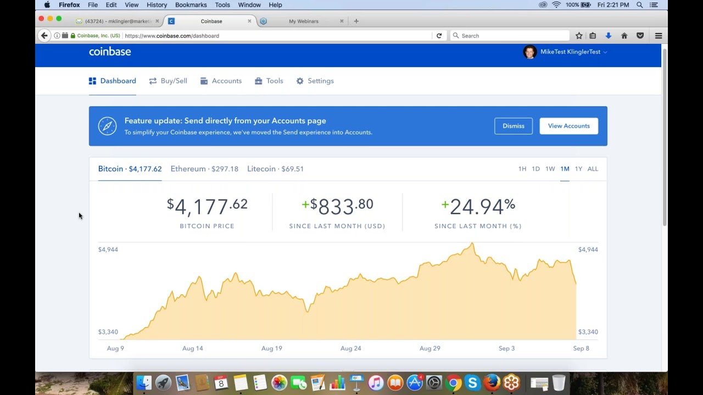Set chart range to 1Y
703x395 pixels.
pos(578,169)
